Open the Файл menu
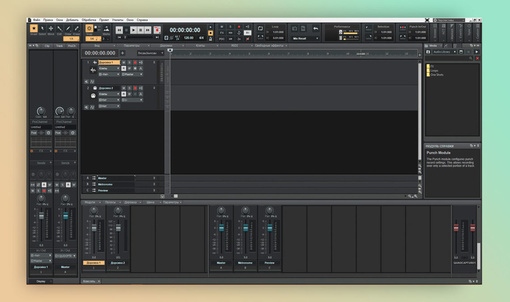The height and width of the screenshot is (302, 510). 36,20
